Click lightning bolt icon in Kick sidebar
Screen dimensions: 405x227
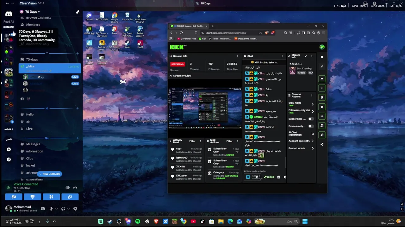coord(322,88)
